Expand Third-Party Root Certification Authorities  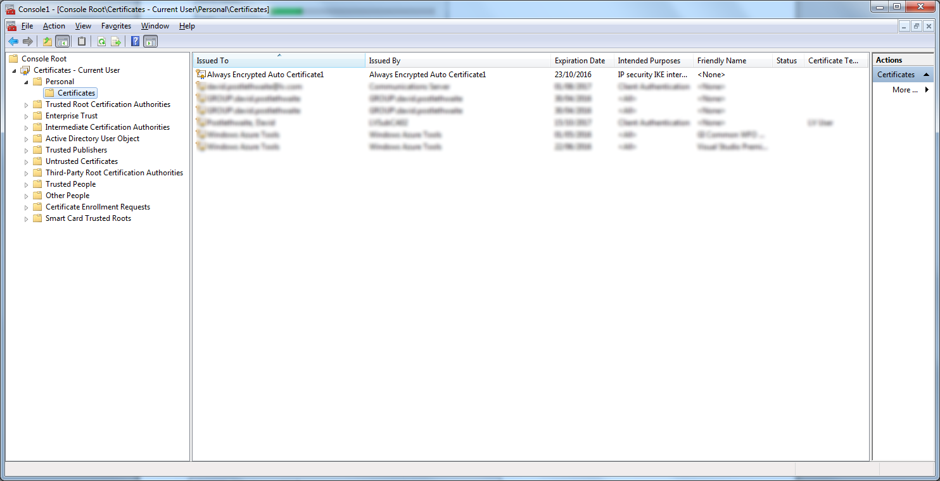(26, 173)
